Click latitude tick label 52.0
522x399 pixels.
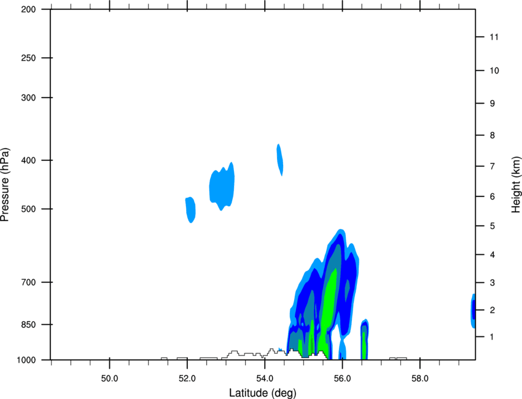pyautogui.click(x=187, y=379)
